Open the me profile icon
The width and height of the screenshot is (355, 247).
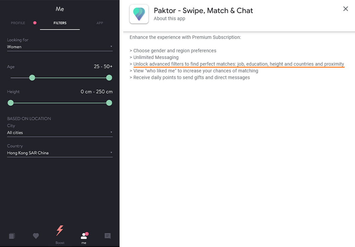click(84, 236)
